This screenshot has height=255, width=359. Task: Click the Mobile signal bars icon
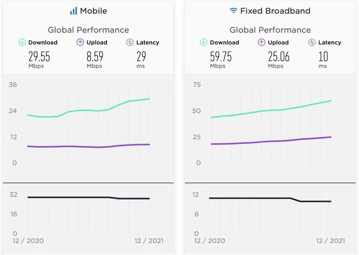pos(74,11)
